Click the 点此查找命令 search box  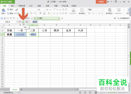click(124, 18)
